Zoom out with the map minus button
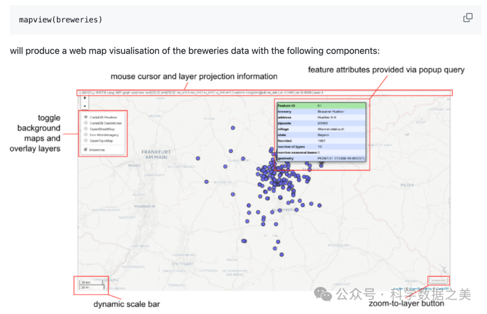487x314 pixels. coord(85,106)
